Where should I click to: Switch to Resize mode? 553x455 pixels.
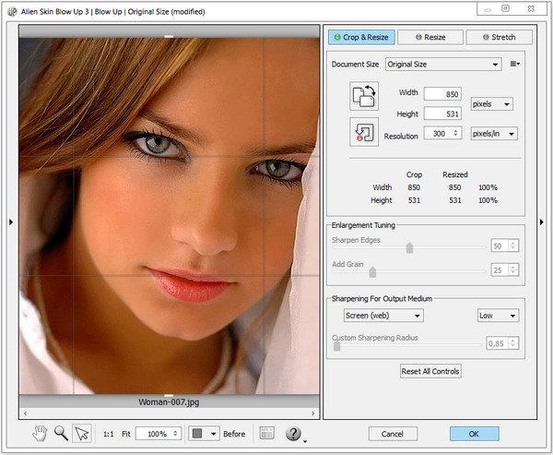429,37
